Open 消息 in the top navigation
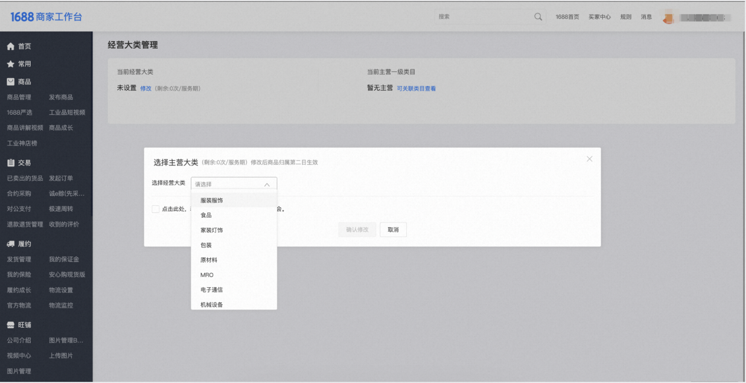Viewport: 746px width, 383px height. 646,17
